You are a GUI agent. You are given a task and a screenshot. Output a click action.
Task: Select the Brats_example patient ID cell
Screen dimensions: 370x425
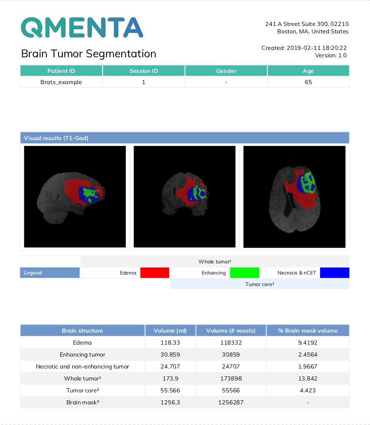pyautogui.click(x=61, y=82)
